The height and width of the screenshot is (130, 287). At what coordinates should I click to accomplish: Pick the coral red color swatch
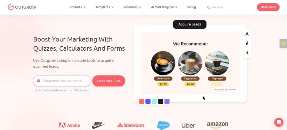tap(142, 101)
